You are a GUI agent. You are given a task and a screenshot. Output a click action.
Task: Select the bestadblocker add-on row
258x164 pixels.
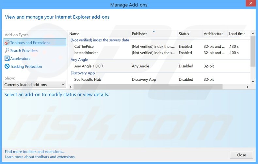pos(160,53)
